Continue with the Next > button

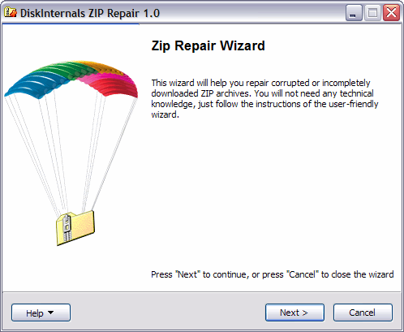(294, 313)
